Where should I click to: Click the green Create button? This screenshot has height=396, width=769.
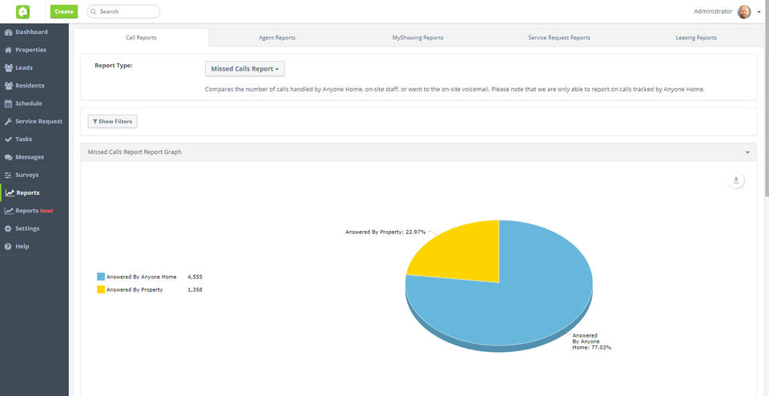pyautogui.click(x=64, y=11)
